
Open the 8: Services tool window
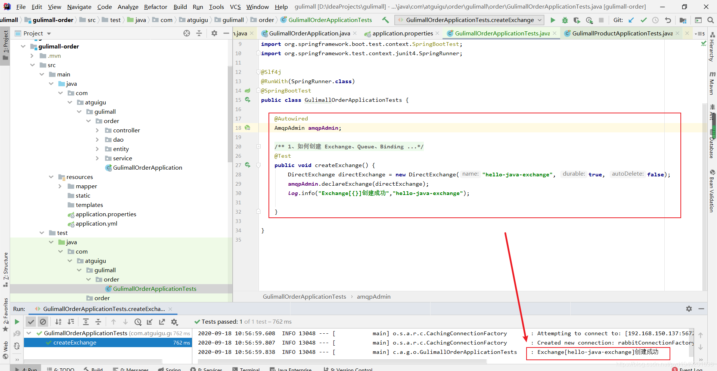pyautogui.click(x=206, y=370)
